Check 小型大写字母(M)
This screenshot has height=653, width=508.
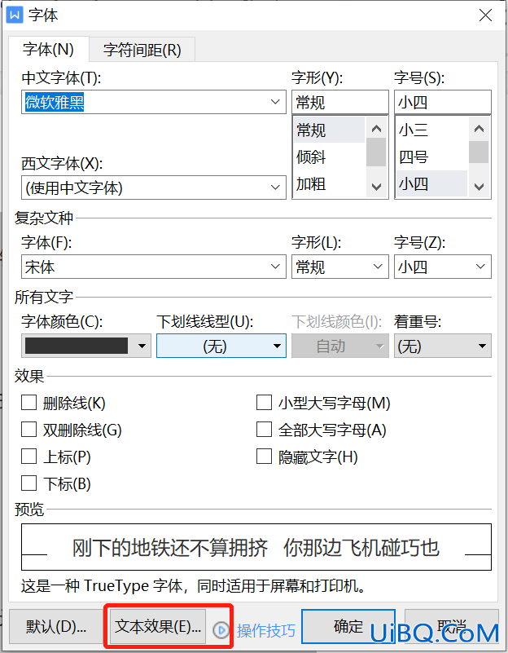tap(264, 403)
